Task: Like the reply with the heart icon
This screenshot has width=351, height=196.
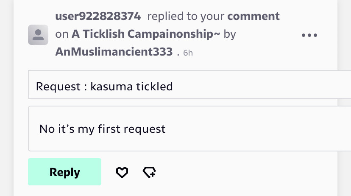Action: pyautogui.click(x=122, y=172)
